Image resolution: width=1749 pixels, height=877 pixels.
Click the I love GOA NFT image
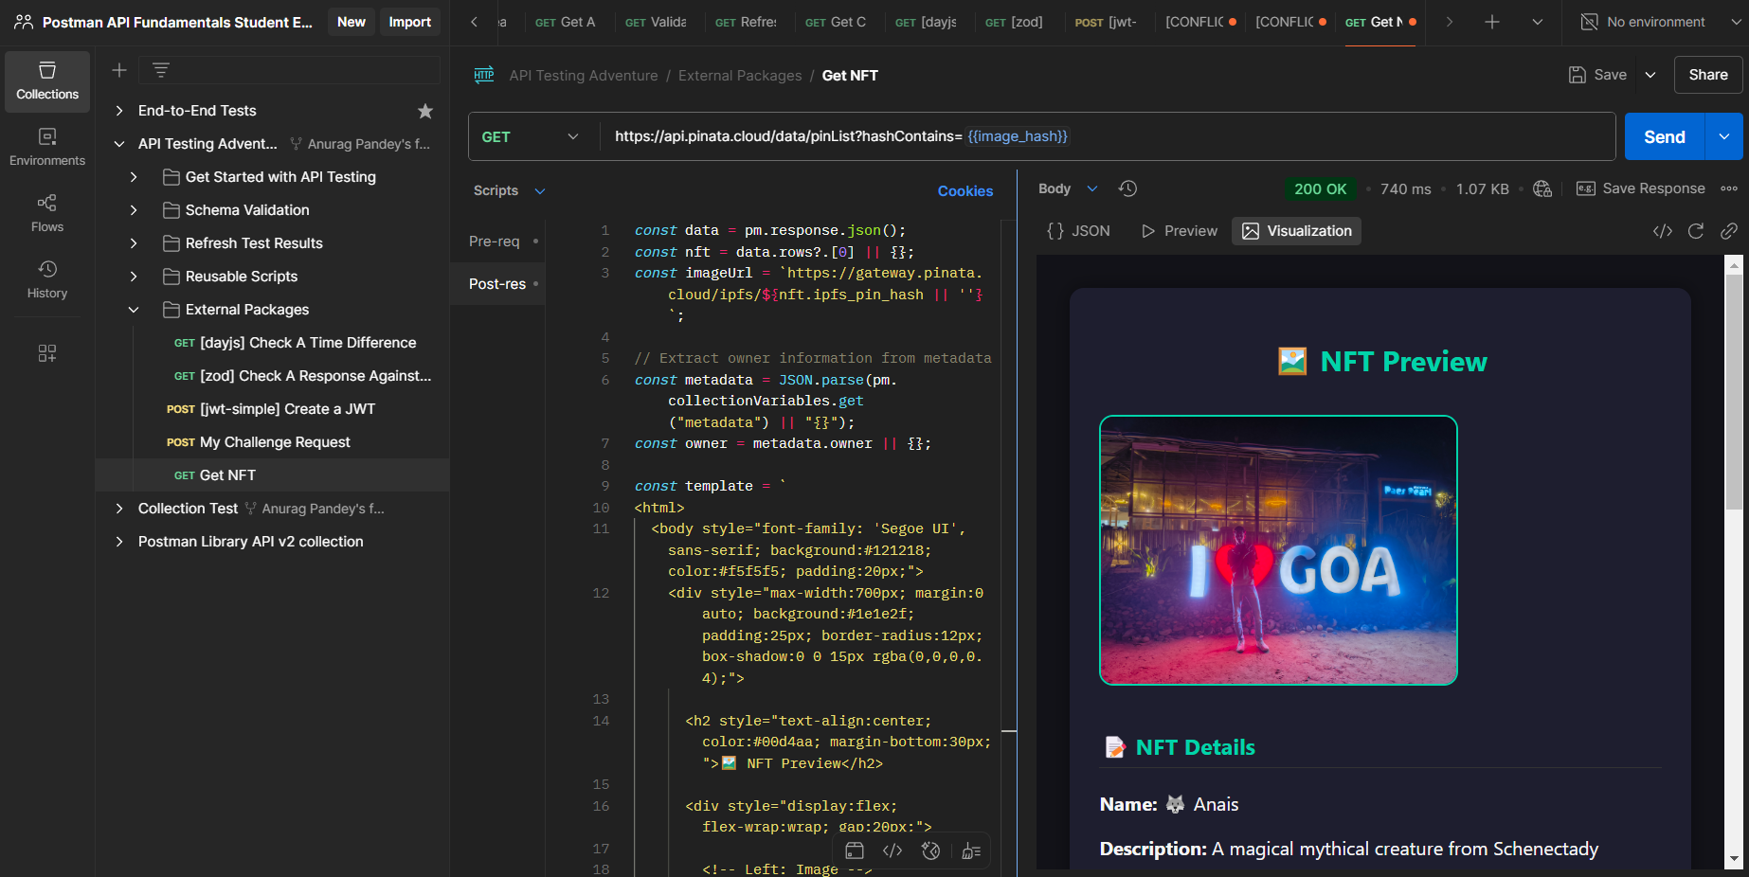click(1278, 550)
